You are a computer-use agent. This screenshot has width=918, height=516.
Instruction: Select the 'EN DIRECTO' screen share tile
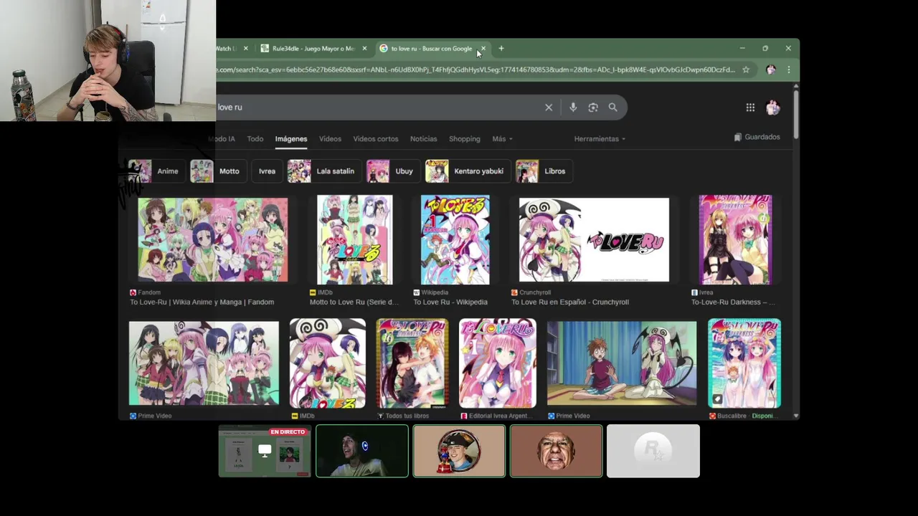tap(265, 451)
